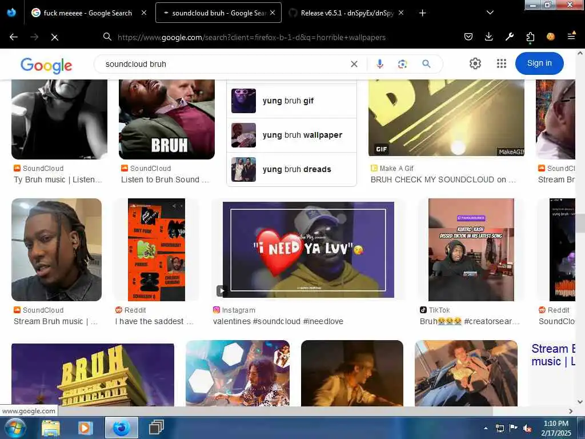Click the back navigation arrow
This screenshot has height=439, width=585.
click(14, 37)
